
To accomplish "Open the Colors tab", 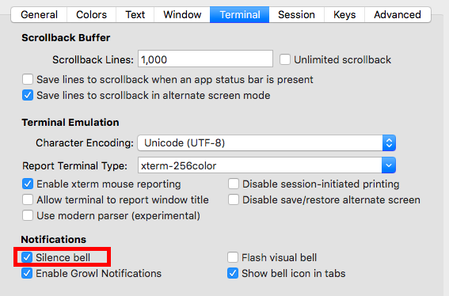I will pos(91,14).
